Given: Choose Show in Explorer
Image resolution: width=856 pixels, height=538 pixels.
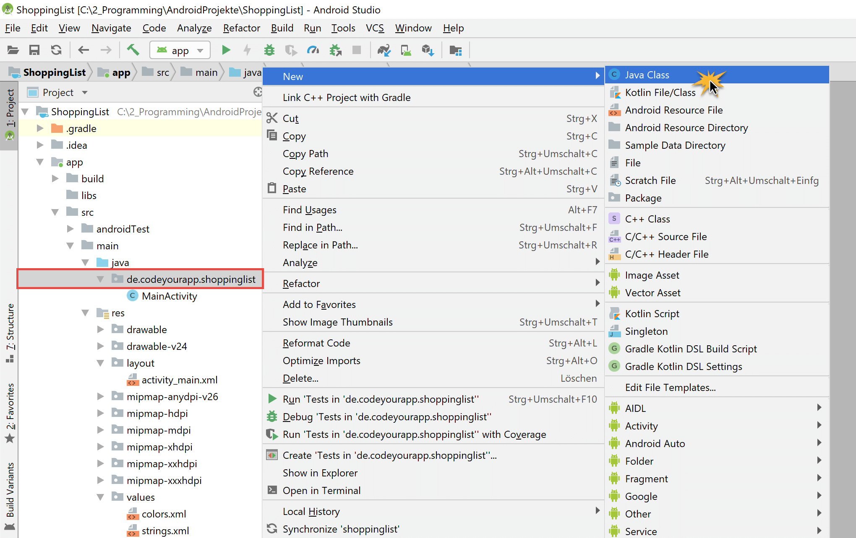Looking at the screenshot, I should 433,473.
